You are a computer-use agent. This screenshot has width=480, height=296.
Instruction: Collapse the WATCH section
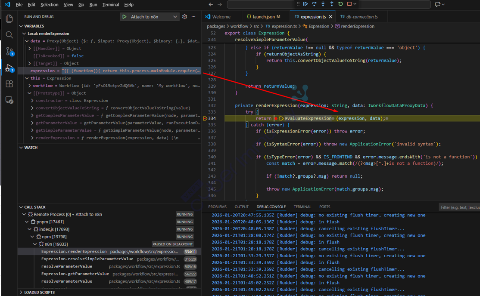pos(21,148)
